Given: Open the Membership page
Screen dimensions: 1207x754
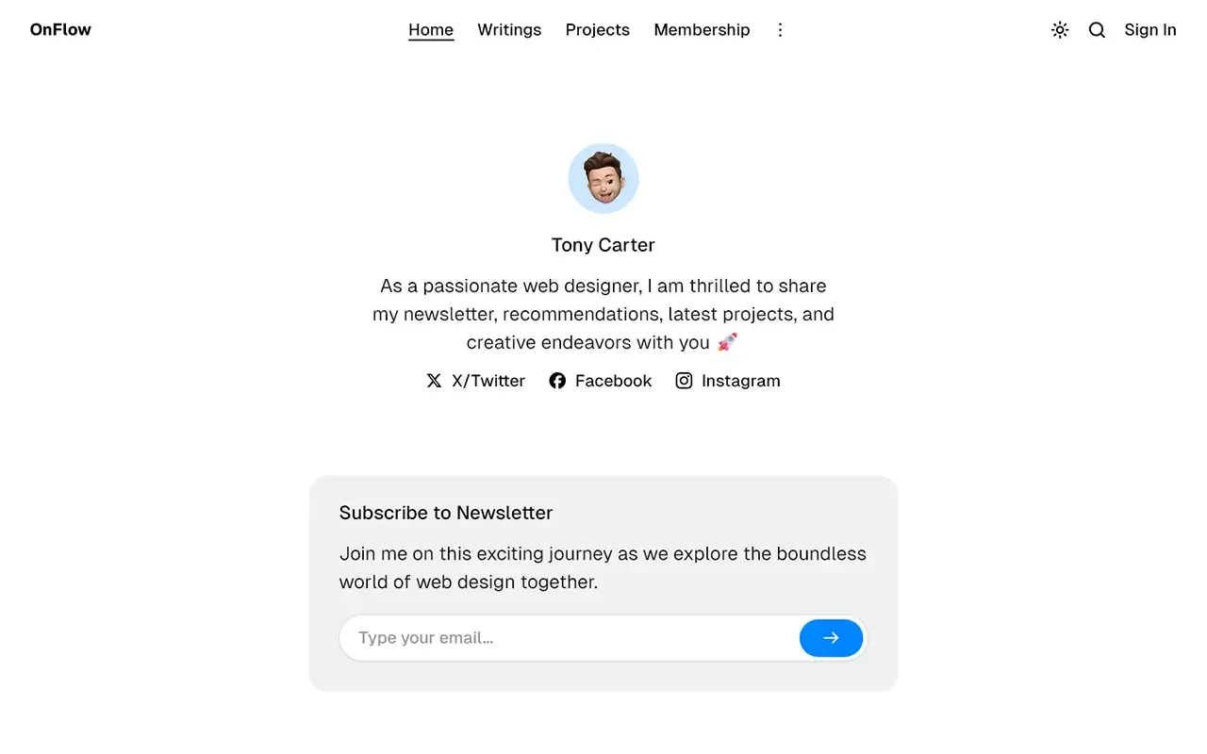Looking at the screenshot, I should pyautogui.click(x=702, y=29).
